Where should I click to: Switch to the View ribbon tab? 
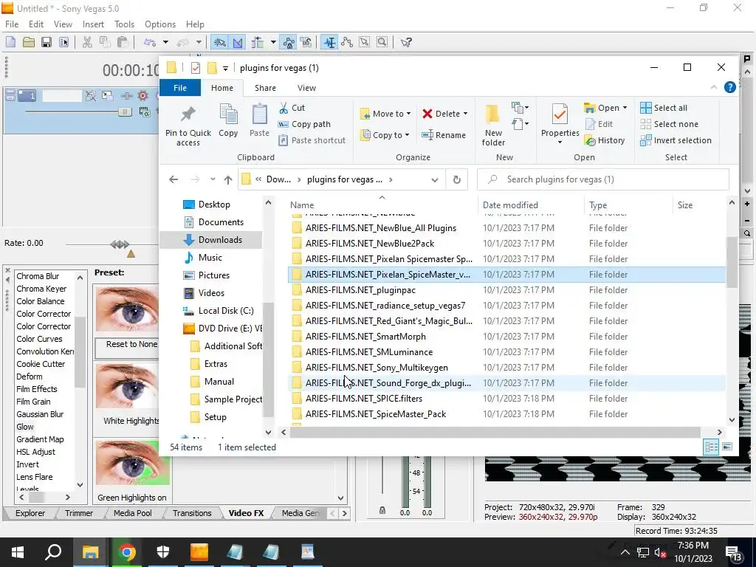click(x=306, y=88)
